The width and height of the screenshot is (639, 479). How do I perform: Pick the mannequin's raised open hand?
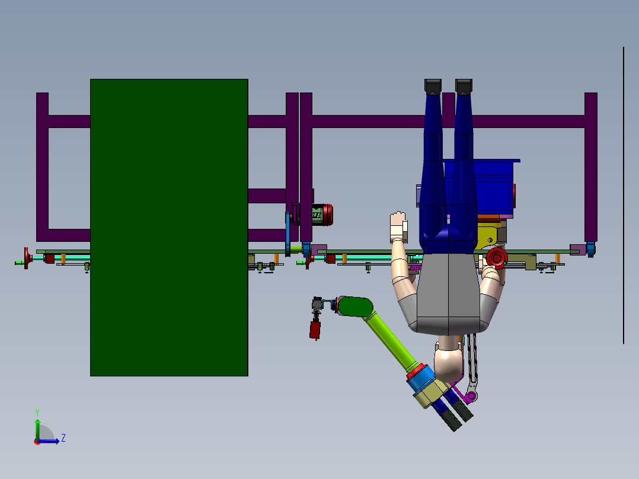point(398,227)
